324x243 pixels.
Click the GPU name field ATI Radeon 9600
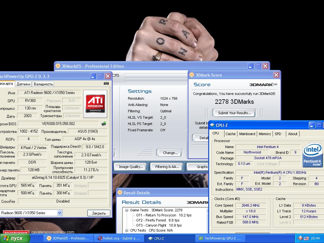pyautogui.click(x=49, y=93)
